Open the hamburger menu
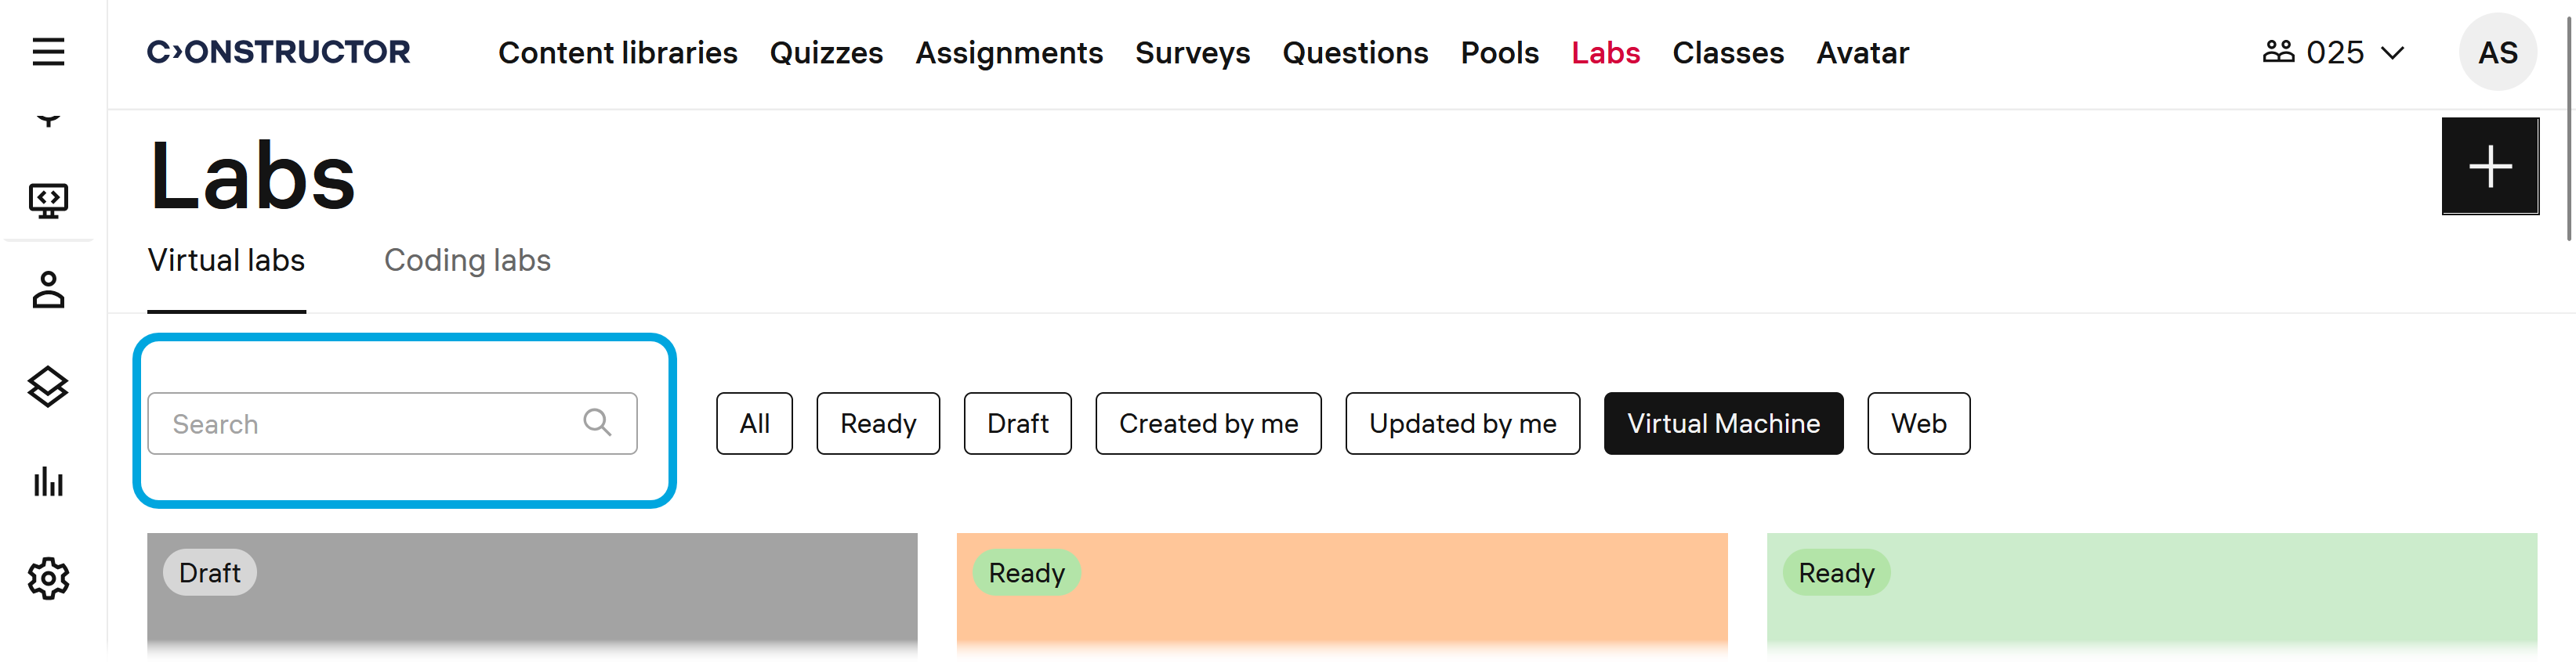The image size is (2576, 663). [48, 52]
